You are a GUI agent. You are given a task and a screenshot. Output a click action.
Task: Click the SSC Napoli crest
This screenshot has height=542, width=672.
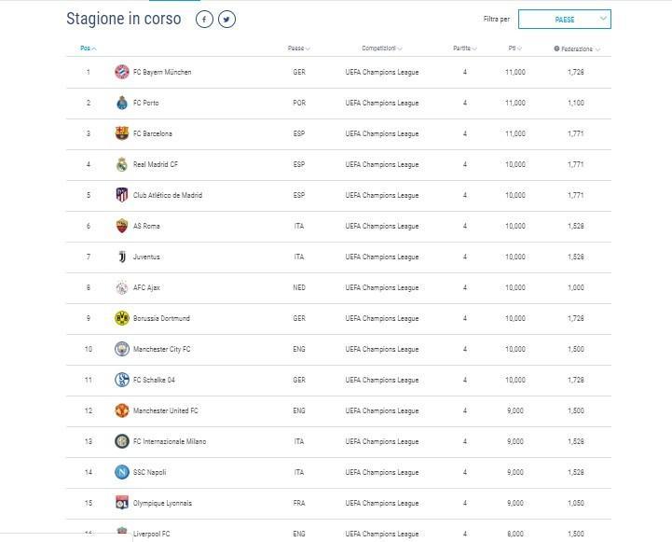[x=122, y=472]
